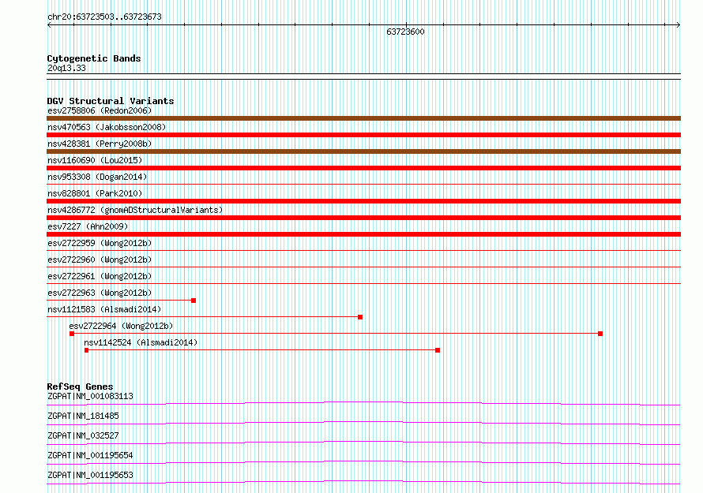Open variant nsv828801 (Park2010) label
703x493 pixels.
[95, 193]
